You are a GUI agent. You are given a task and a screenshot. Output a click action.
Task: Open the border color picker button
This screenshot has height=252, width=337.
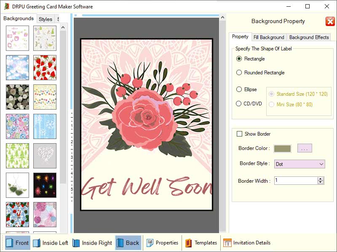304,148
